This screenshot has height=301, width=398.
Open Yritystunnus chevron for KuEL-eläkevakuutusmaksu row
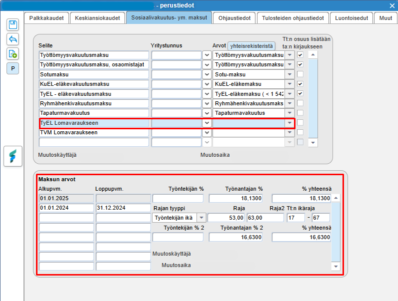point(207,84)
